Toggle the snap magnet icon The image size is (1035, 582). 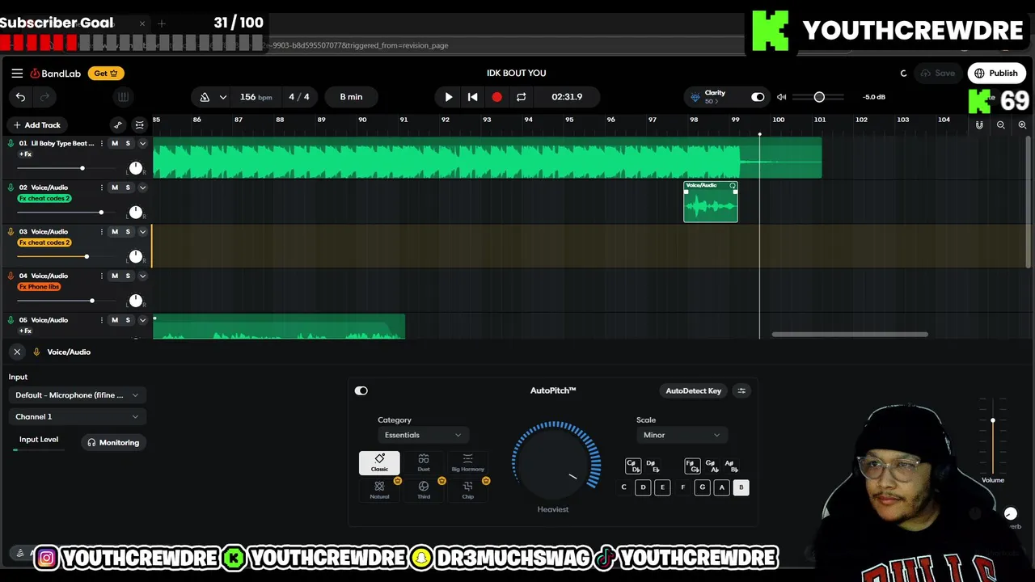pyautogui.click(x=979, y=124)
